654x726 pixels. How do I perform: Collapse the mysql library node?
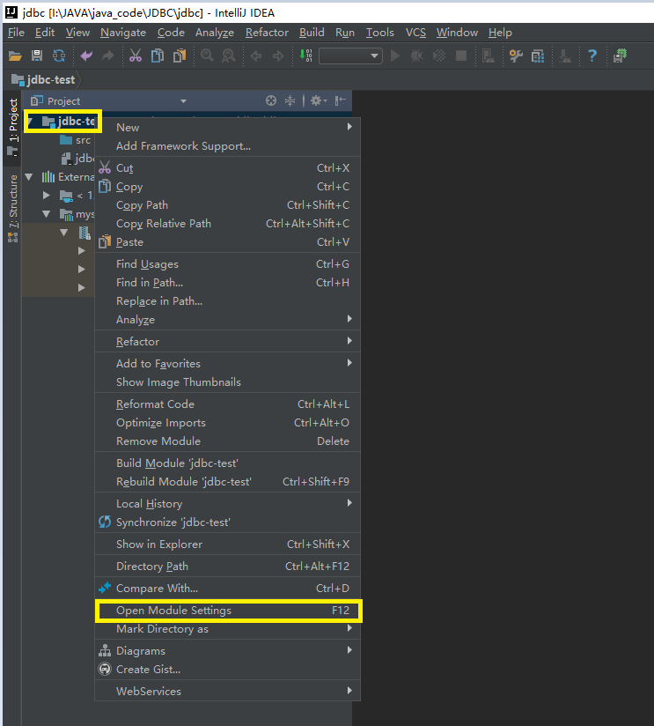[x=47, y=214]
